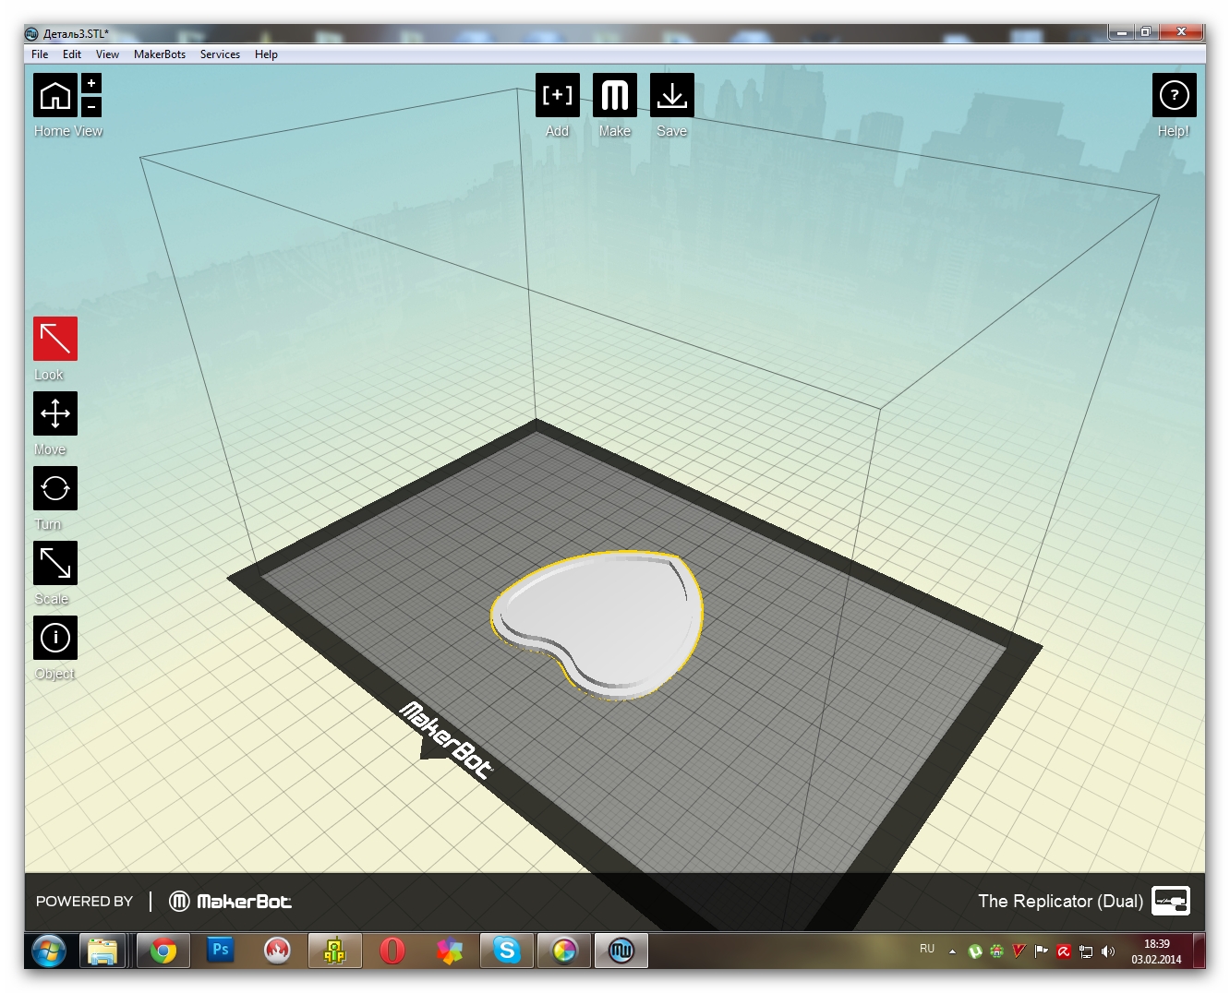Select the Look tool
The width and height of the screenshot is (1230, 993).
(x=55, y=339)
